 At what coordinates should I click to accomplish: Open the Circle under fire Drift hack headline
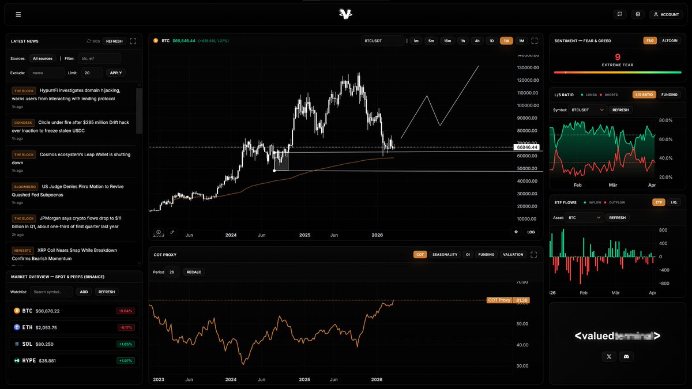pyautogui.click(x=70, y=127)
